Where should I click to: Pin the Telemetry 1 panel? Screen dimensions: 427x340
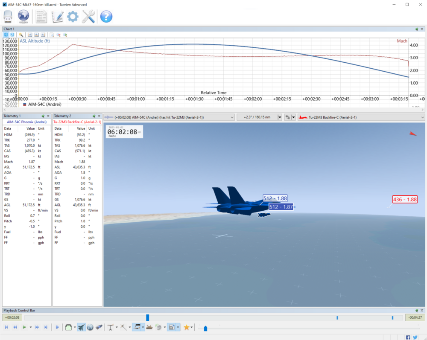pos(43,116)
